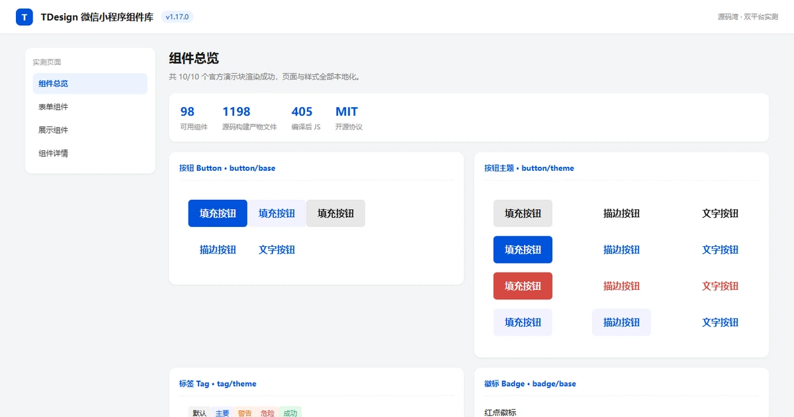Click the TDesign 微信小程序组件库 title
The image size is (794, 417).
(97, 17)
